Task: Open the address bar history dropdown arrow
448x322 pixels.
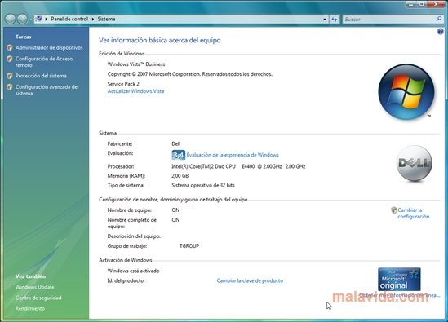Action: (x=325, y=19)
